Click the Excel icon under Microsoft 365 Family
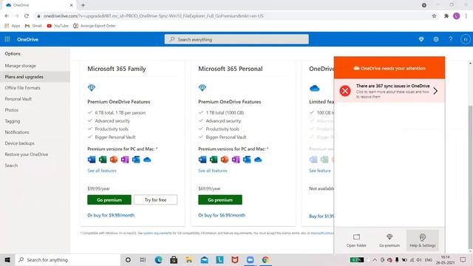This screenshot has width=473, height=266. [103, 160]
